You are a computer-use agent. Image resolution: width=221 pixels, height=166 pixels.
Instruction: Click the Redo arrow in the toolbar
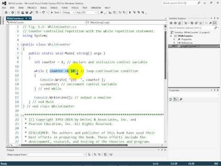pyautogui.click(x=44, y=12)
